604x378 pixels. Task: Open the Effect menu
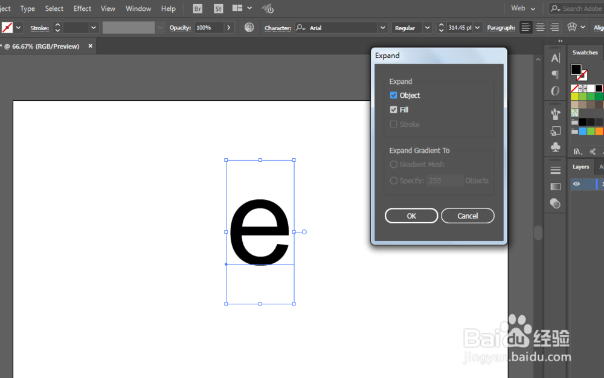coord(82,8)
